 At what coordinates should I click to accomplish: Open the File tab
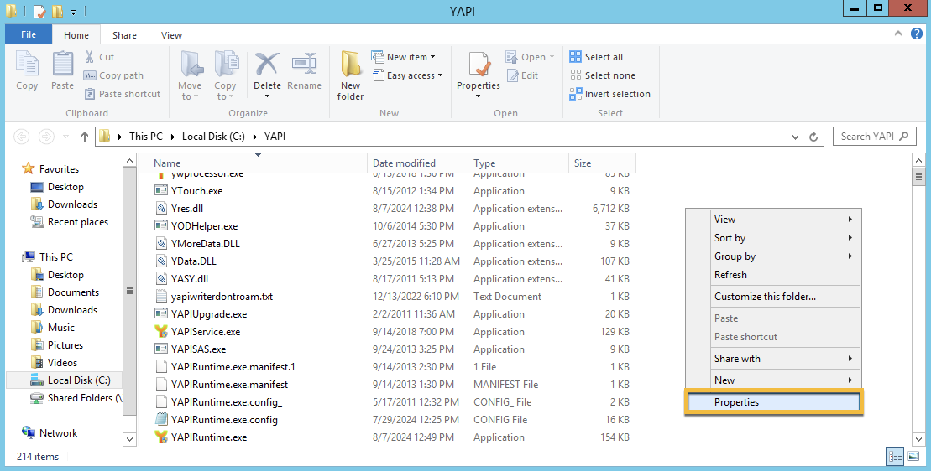(x=29, y=35)
